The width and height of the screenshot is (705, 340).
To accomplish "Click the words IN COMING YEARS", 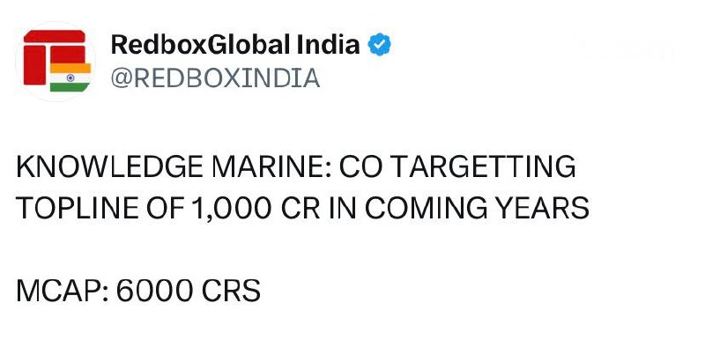I will pyautogui.click(x=458, y=209).
